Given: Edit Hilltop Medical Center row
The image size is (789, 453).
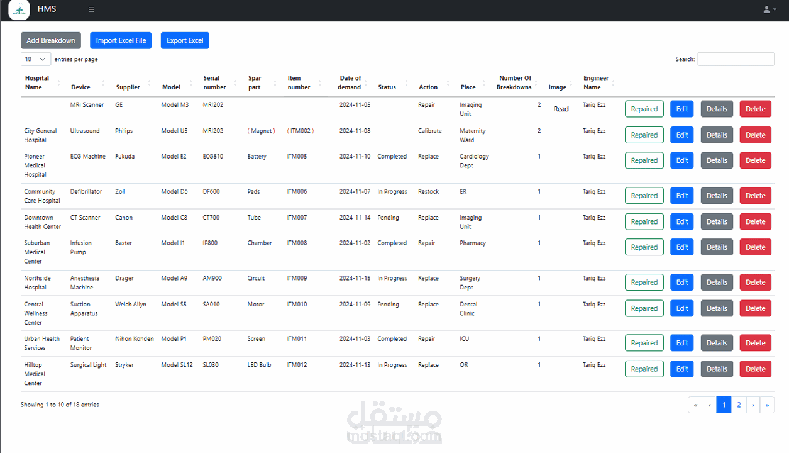Looking at the screenshot, I should pos(682,369).
